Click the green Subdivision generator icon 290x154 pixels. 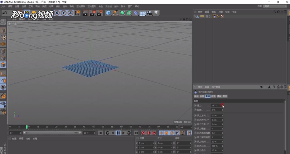tap(122, 13)
